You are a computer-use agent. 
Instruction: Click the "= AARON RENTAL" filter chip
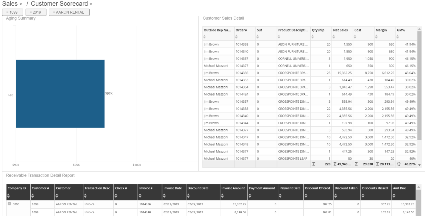69,12
